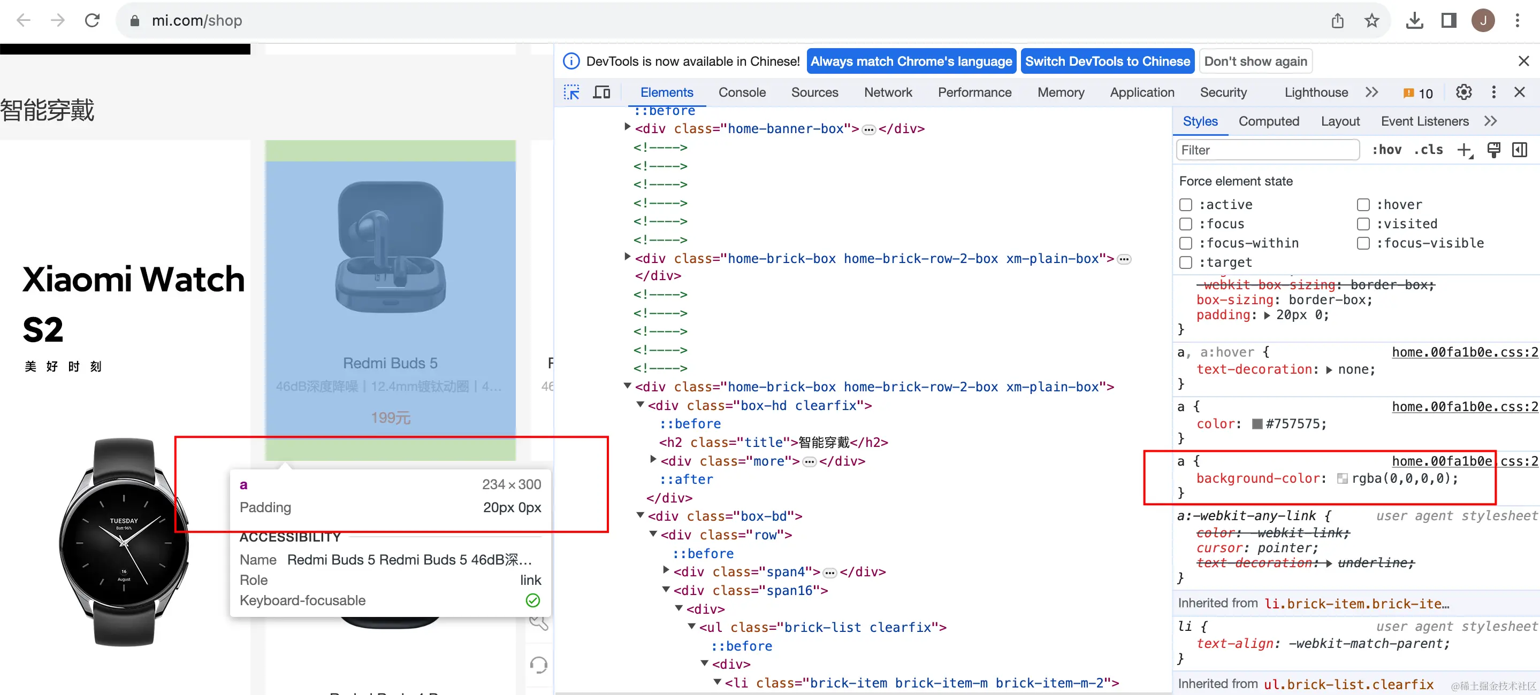This screenshot has width=1540, height=695.
Task: Collapse the box-bd div node
Action: [641, 515]
